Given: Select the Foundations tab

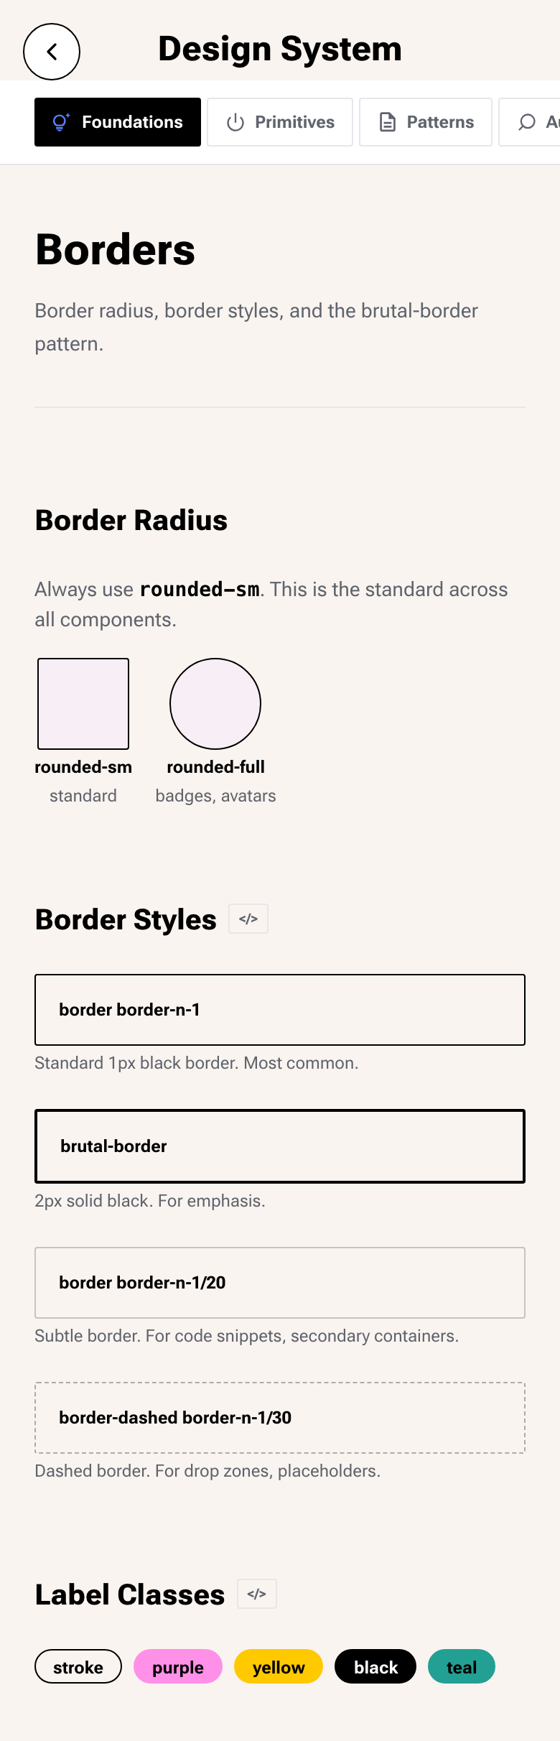Looking at the screenshot, I should pyautogui.click(x=118, y=122).
